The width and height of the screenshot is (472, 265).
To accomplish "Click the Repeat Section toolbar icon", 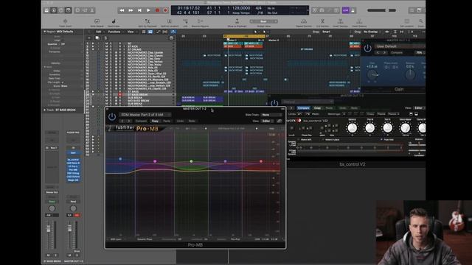I will [303, 21].
